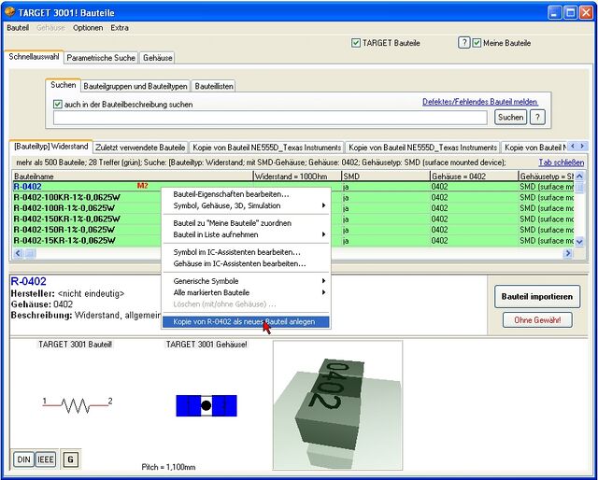Open the Bauteil menu
The height and width of the screenshot is (480, 598).
(x=18, y=28)
